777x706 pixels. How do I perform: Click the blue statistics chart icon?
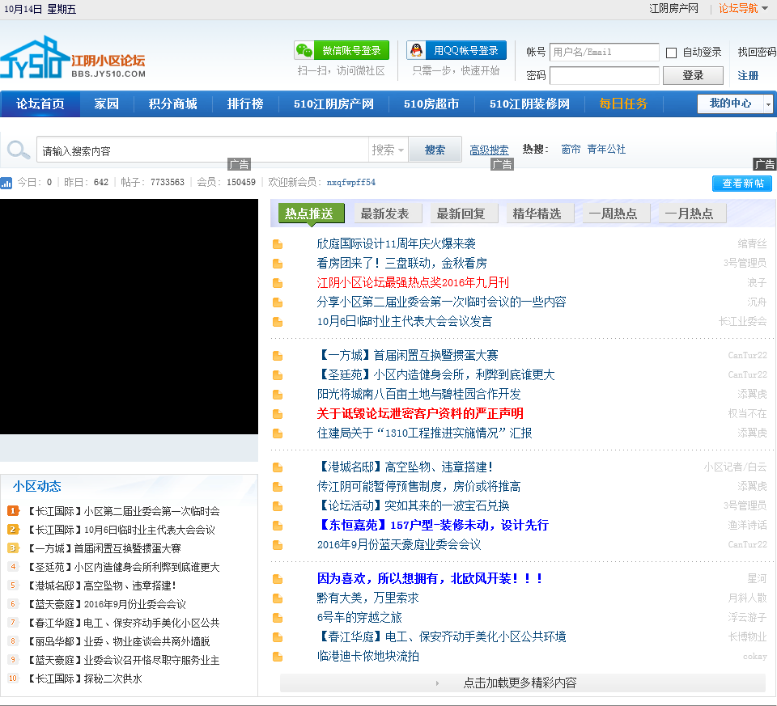click(6, 183)
